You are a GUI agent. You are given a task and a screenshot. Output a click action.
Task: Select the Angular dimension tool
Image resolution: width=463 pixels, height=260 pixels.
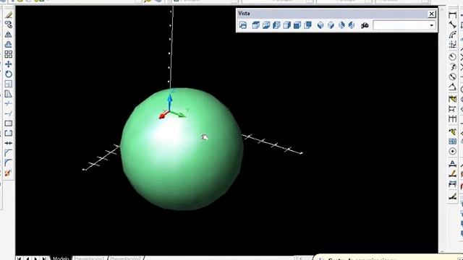(452, 87)
